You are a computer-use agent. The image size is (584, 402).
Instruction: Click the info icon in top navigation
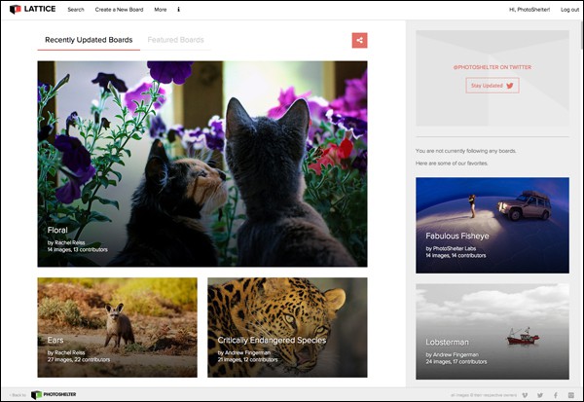[x=178, y=9]
